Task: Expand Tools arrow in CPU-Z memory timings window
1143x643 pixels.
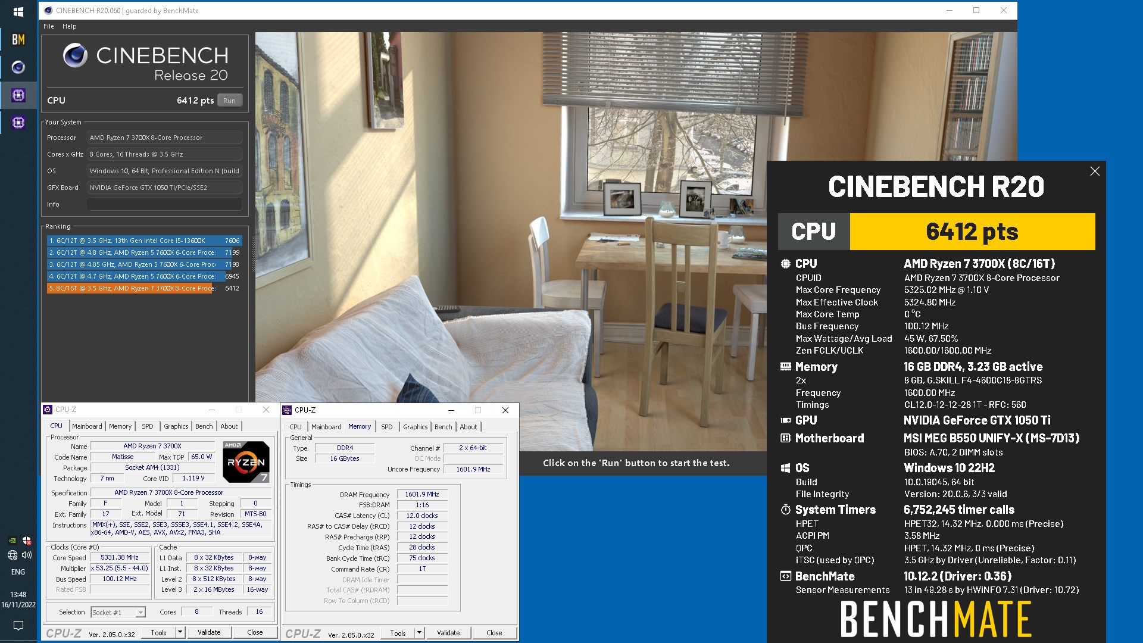Action: (x=420, y=633)
